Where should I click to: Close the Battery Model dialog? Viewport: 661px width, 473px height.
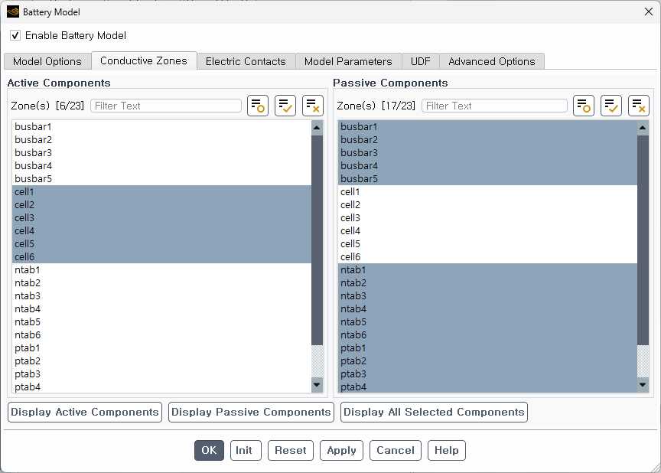pyautogui.click(x=648, y=11)
